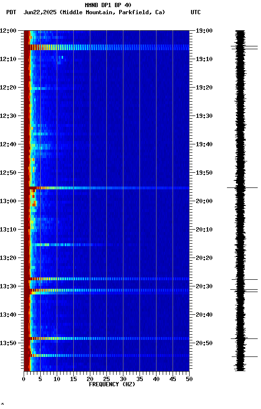
Task: Click the 12:50 PDT time label
Action: [x=8, y=173]
